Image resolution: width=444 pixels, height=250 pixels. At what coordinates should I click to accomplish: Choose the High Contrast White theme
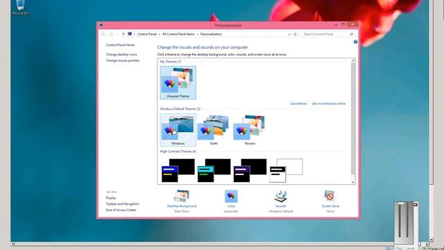[286, 170]
